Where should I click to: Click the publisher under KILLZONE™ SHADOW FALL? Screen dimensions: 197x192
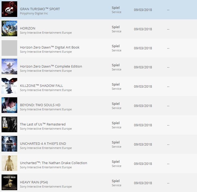(x=46, y=90)
